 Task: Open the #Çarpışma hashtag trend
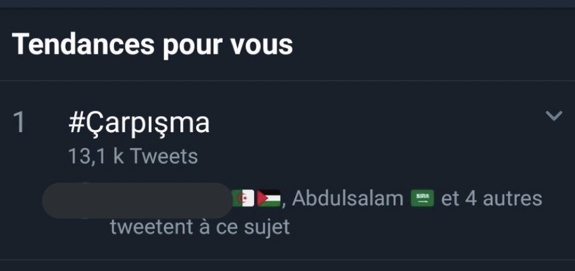tap(138, 123)
